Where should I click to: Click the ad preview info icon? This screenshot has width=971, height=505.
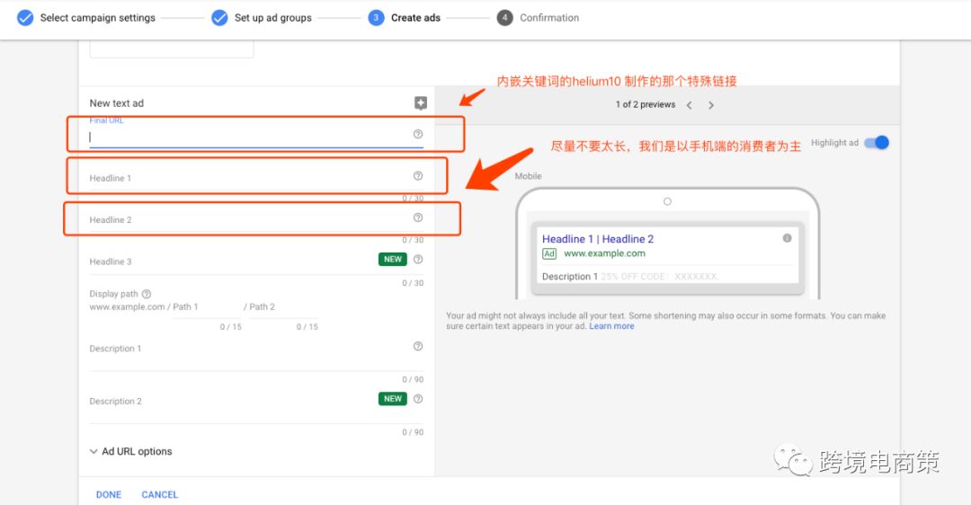point(787,238)
